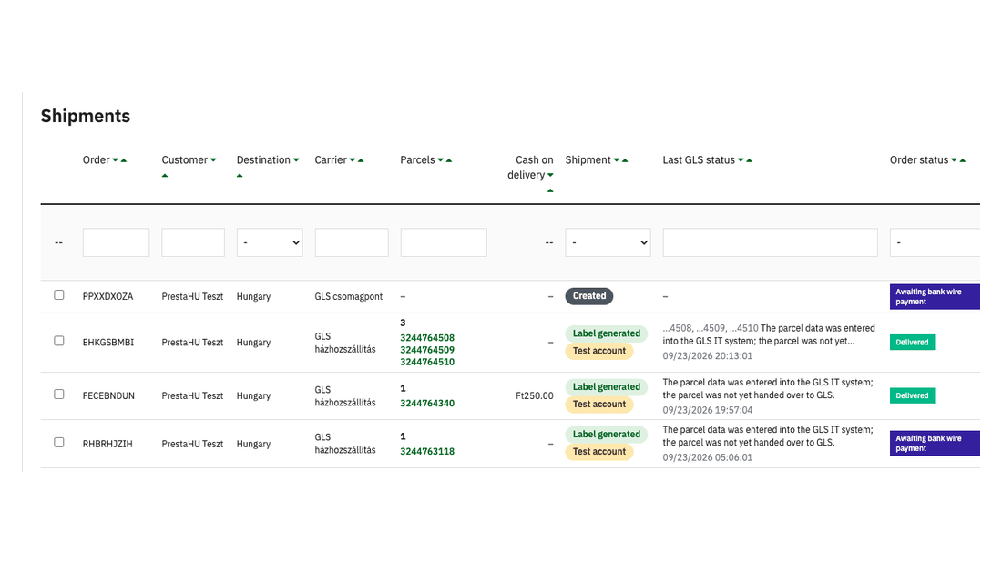Click Delivered status badge for order FECEBNDUN

[x=912, y=395]
